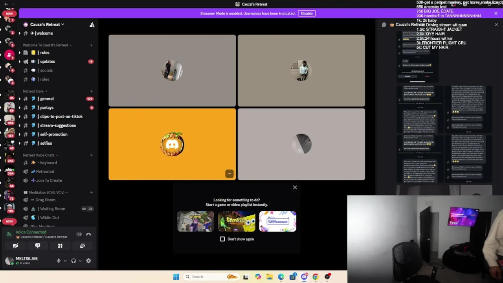Open the stream-suggestions channel
Image resolution: width=503 pixels, height=283 pixels.
point(58,125)
